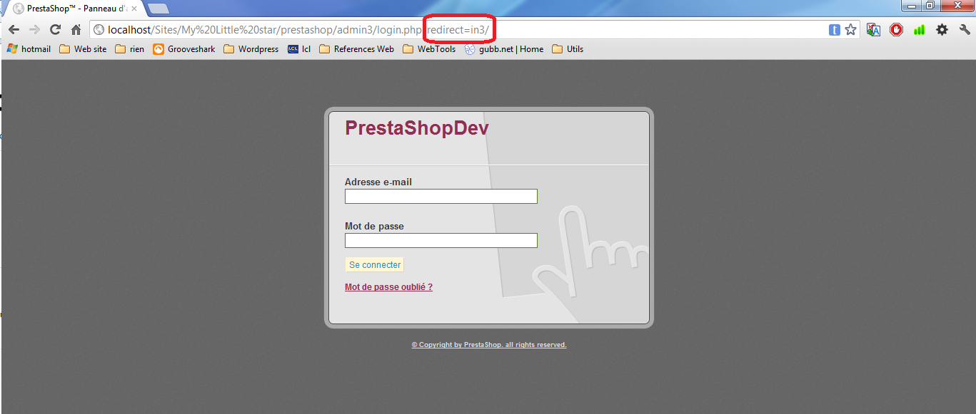Screen dimensions: 976x414
Task: Open the Wordpress bookmarks folder
Action: [251, 49]
